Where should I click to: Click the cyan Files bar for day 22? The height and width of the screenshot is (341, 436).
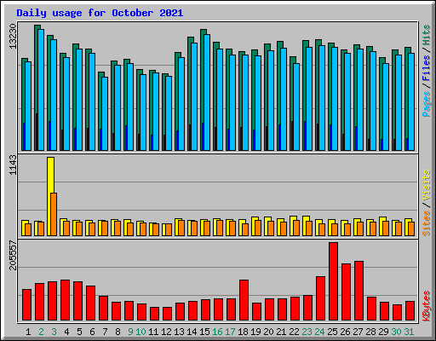click(x=296, y=107)
